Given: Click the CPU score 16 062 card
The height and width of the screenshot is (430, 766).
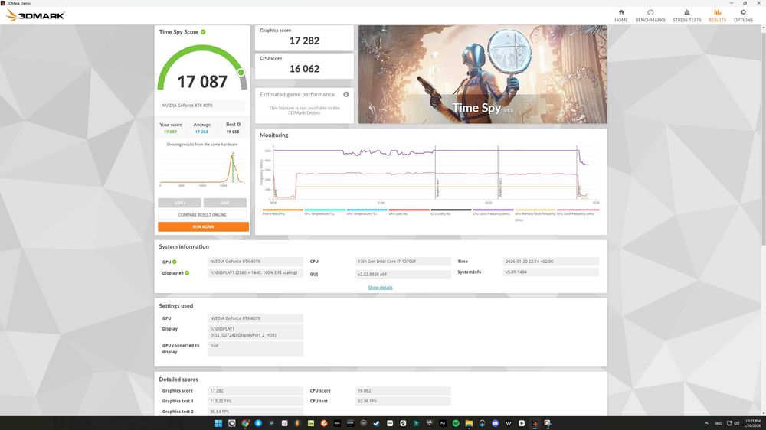Looking at the screenshot, I should tap(304, 66).
